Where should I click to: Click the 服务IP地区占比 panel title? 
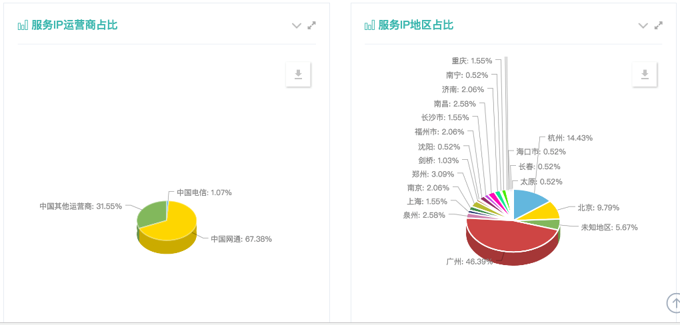416,25
